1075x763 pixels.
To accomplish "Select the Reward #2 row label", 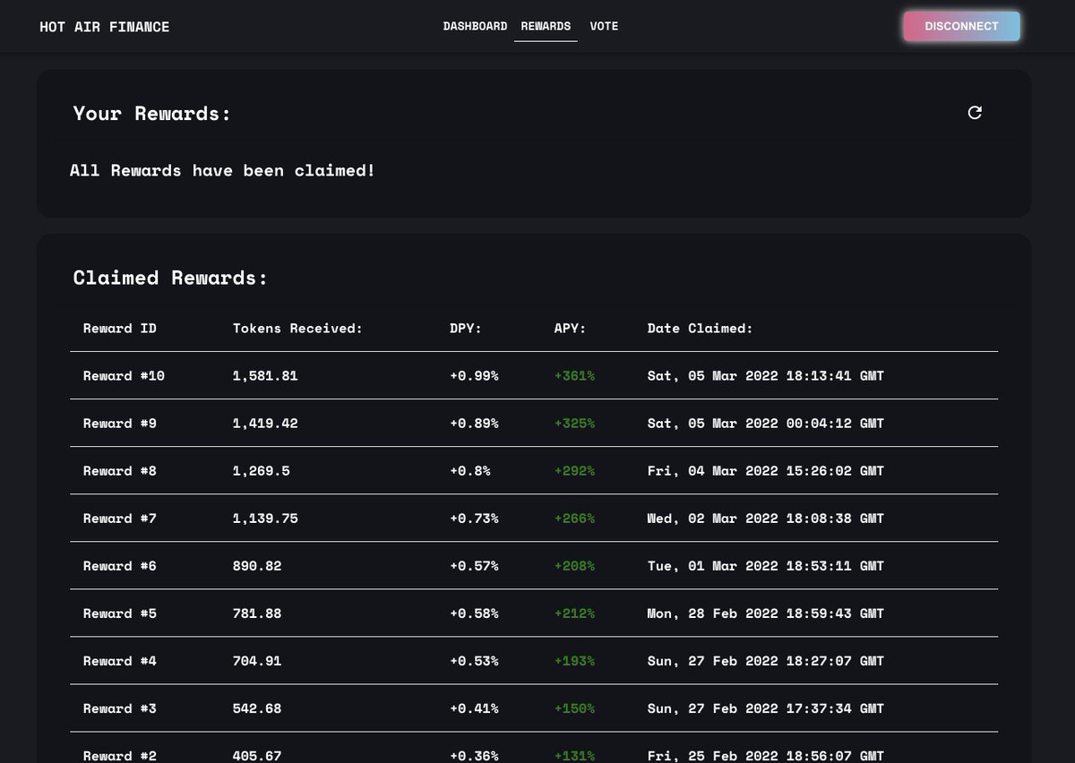I will pyautogui.click(x=120, y=756).
